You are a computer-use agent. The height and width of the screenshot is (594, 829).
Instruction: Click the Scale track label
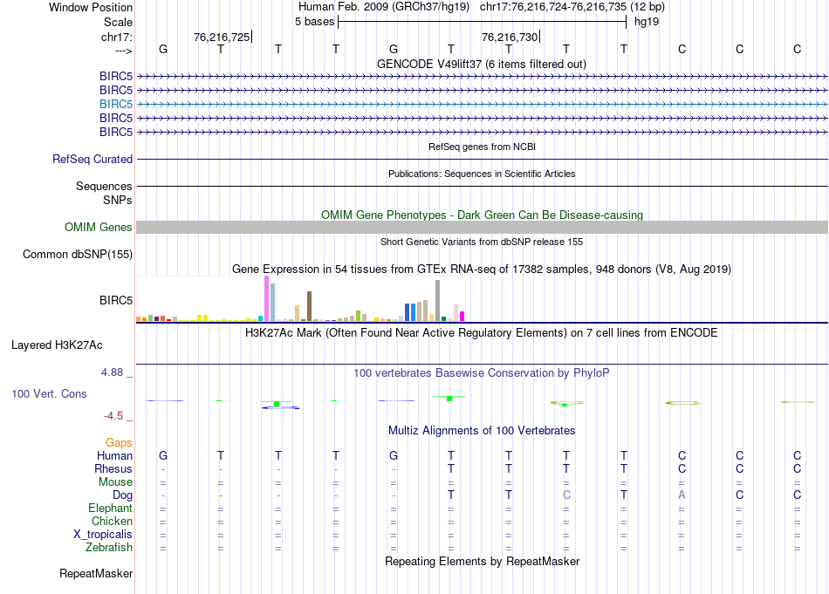[118, 22]
